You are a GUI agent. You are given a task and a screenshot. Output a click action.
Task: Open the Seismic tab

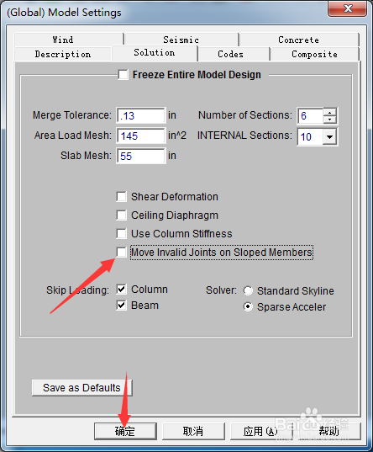(x=181, y=40)
